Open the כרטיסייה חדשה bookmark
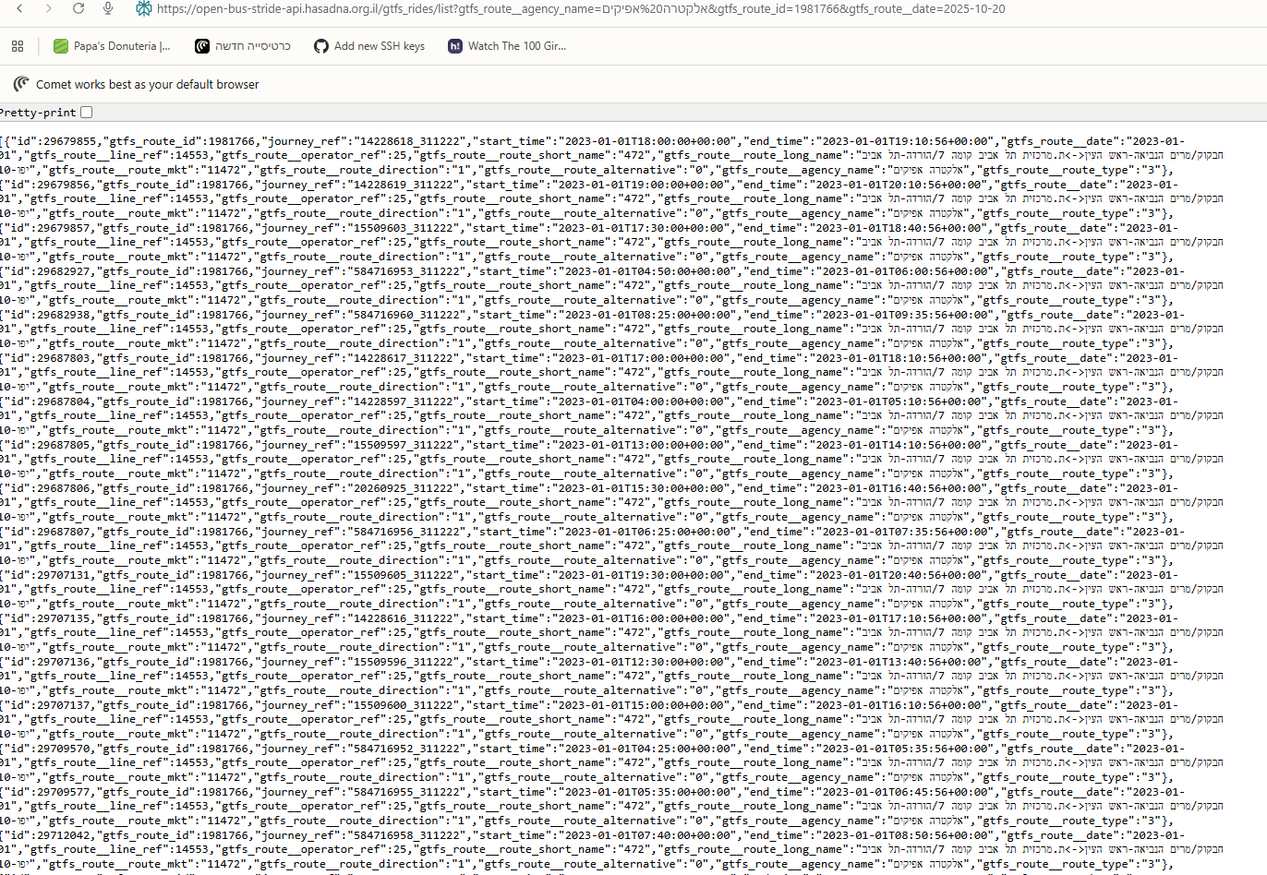Screen dimensions: 1267x875 coord(243,46)
